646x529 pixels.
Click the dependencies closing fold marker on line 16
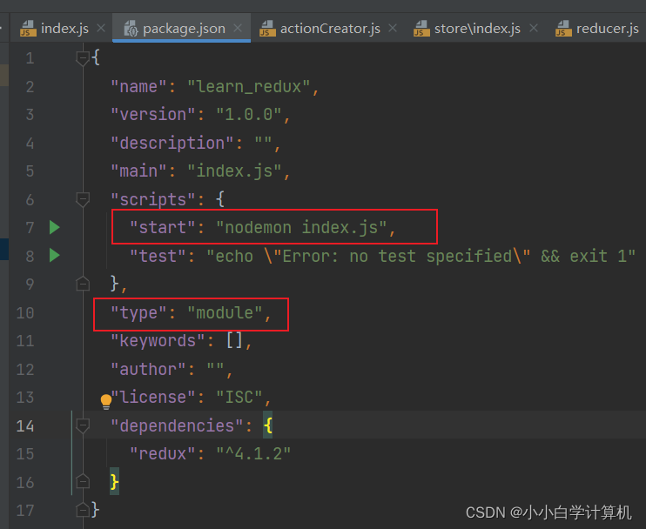point(83,481)
